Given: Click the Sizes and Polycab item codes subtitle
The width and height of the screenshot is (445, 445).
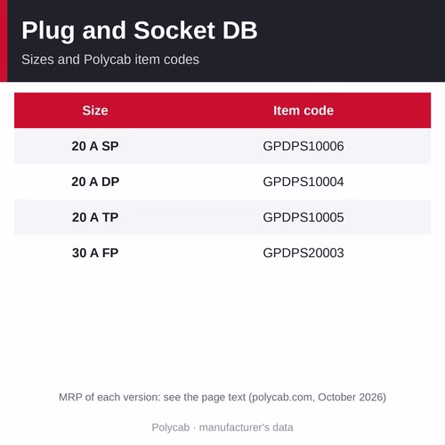Looking at the screenshot, I should 110,60.
